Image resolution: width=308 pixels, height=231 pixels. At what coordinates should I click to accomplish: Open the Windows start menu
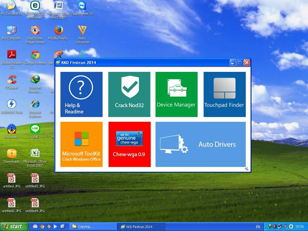pos(14,227)
